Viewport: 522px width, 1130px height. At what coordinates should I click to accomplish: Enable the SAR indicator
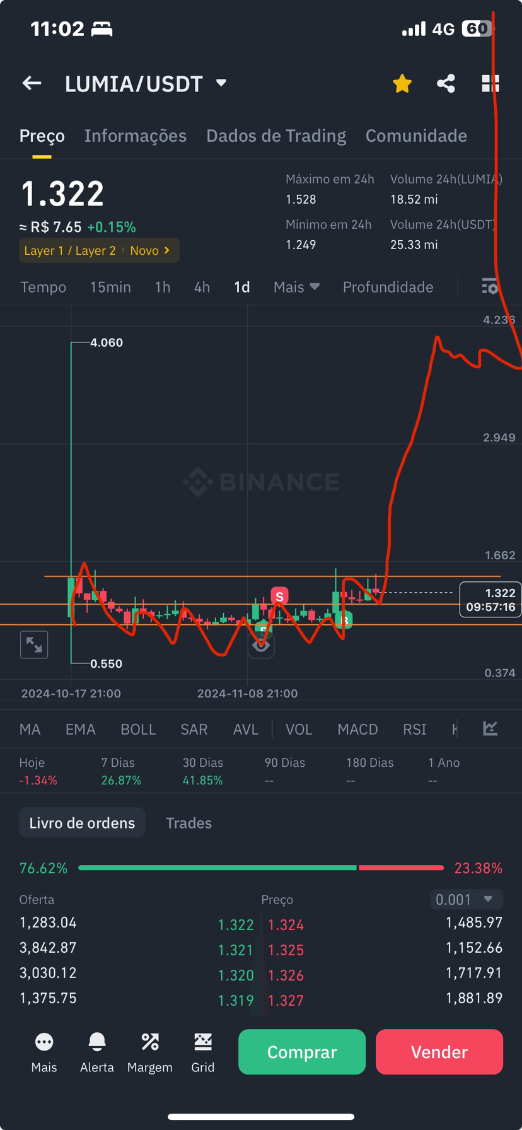(194, 729)
